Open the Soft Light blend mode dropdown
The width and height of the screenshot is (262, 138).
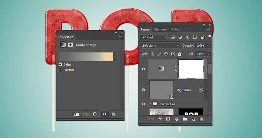[160, 46]
